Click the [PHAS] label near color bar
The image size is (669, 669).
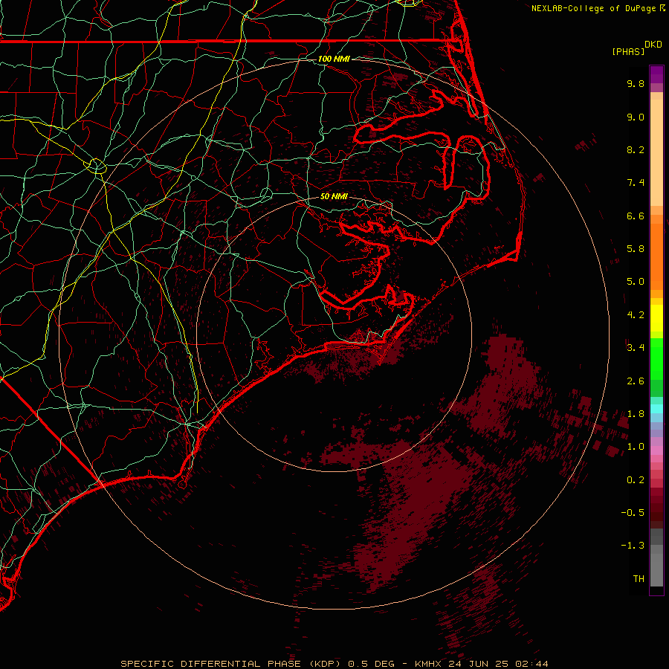coord(628,51)
